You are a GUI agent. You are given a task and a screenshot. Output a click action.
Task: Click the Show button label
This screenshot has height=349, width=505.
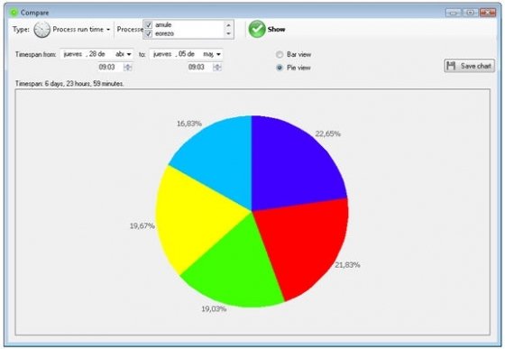pyautogui.click(x=276, y=29)
